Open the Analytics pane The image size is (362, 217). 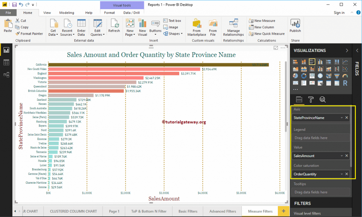(x=322, y=99)
